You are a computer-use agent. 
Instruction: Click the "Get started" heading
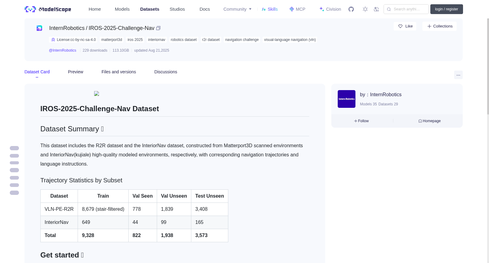pyautogui.click(x=62, y=255)
